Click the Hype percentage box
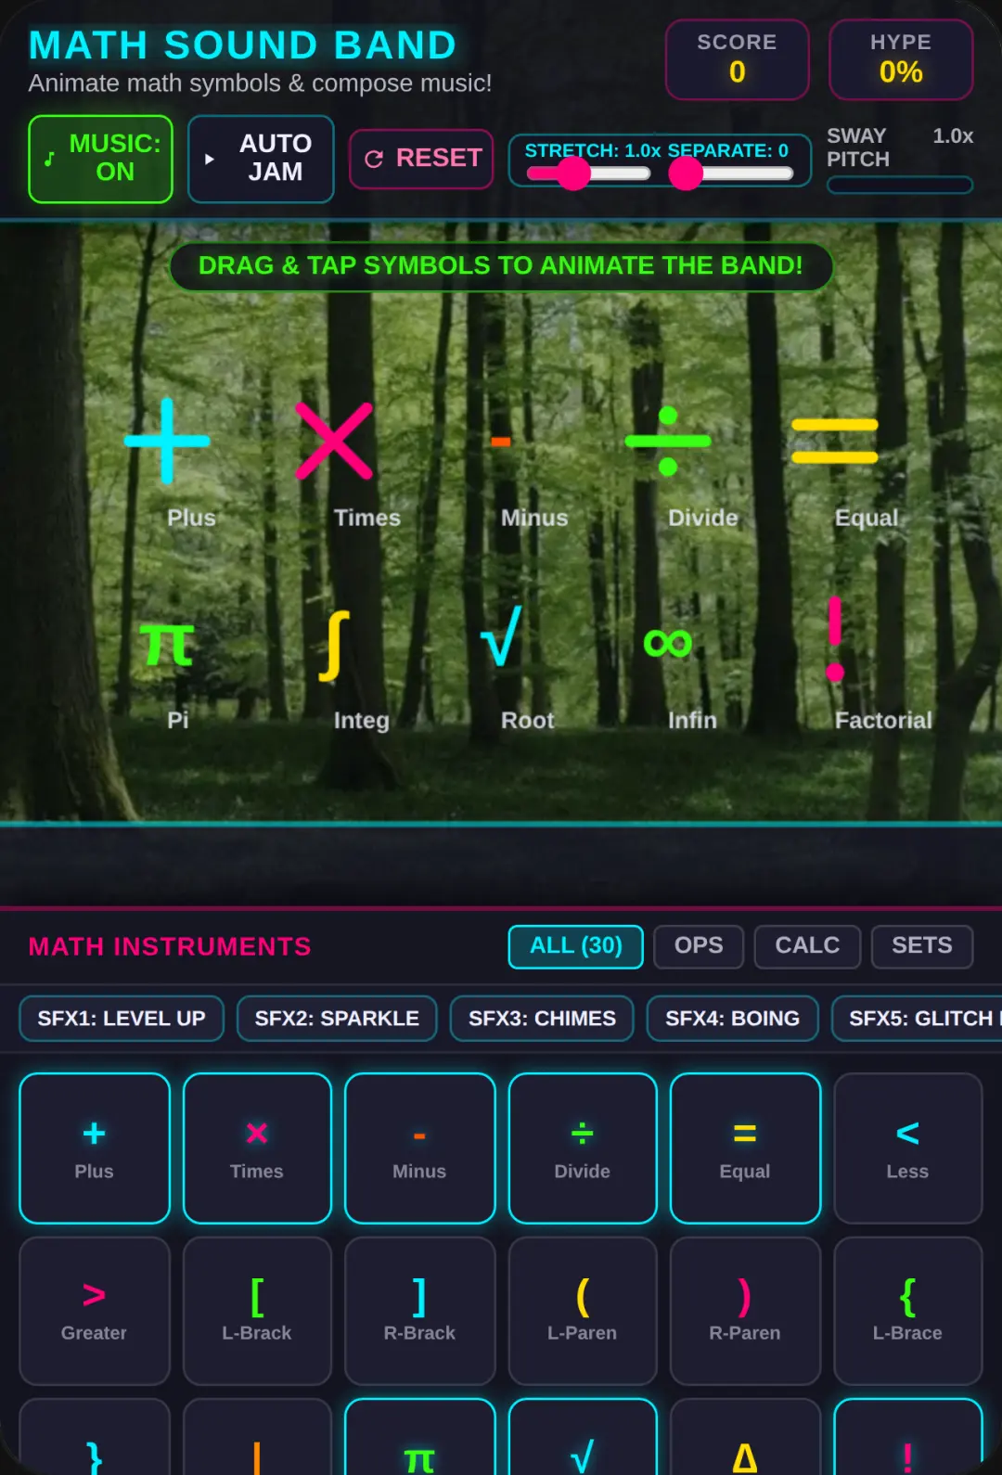This screenshot has width=1002, height=1475. tap(901, 59)
